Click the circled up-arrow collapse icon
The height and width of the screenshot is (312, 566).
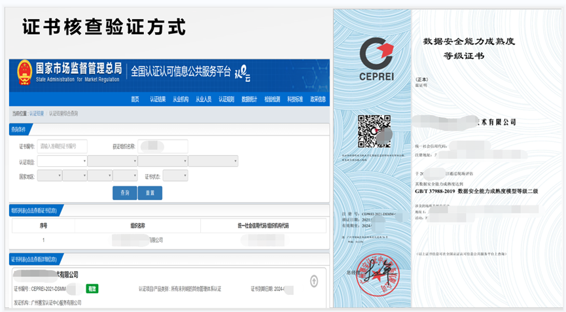pos(314,281)
